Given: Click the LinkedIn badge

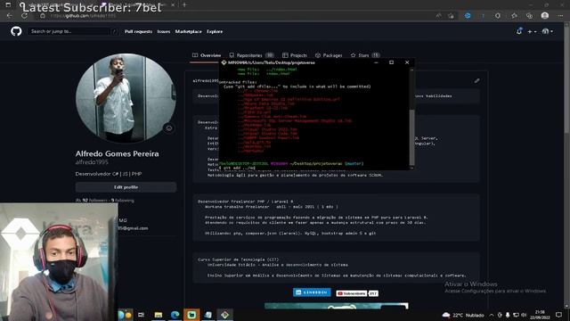Looking at the screenshot, I should point(312,292).
